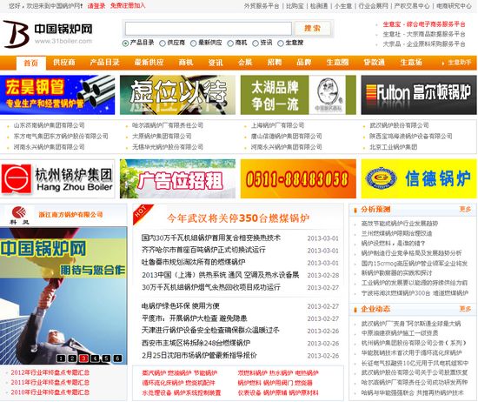
Task: Open the 生意助手 arrow menu
Action: coord(456,63)
